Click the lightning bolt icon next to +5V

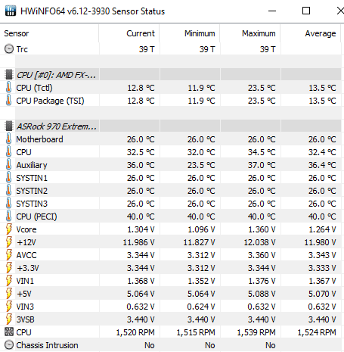point(9,294)
